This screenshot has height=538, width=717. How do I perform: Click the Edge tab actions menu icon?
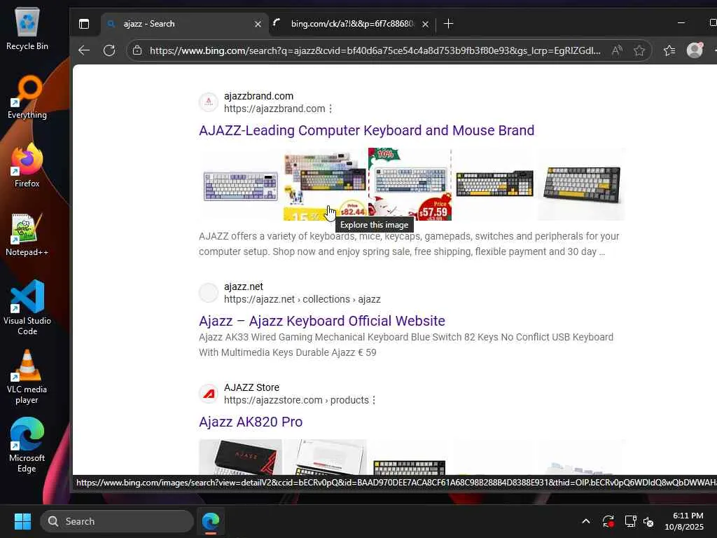coord(84,24)
